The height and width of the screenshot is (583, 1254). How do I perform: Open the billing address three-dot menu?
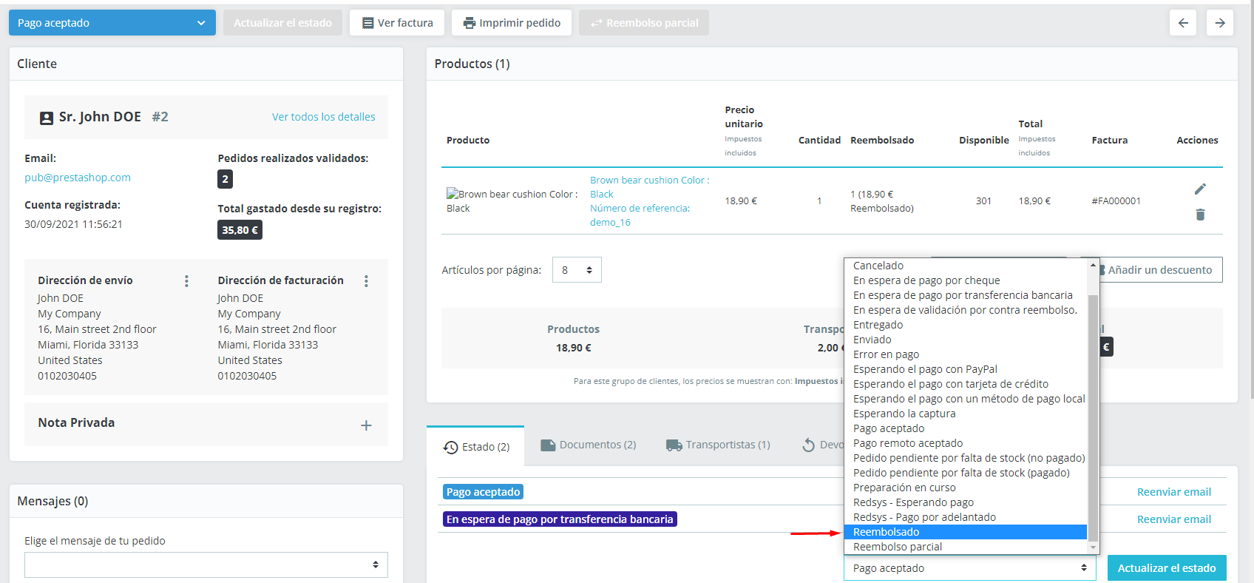pyautogui.click(x=366, y=281)
